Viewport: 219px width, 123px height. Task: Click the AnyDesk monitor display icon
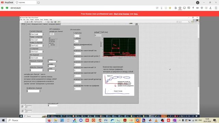(x=184, y=8)
